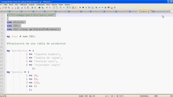Open the Macro menu
Viewport: 173px width, 97px height.
pos(48,5)
